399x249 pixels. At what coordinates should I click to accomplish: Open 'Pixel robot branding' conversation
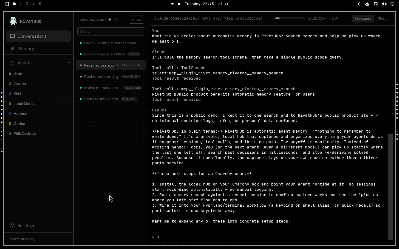click(111, 77)
